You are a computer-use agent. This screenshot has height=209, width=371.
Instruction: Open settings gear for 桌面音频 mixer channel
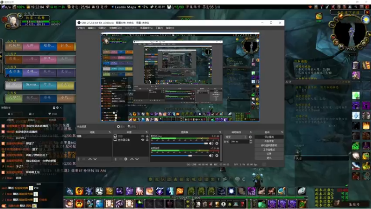pyautogui.click(x=217, y=156)
